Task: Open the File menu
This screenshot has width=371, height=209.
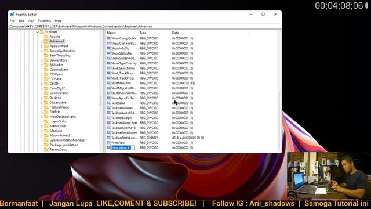Action: coord(12,21)
